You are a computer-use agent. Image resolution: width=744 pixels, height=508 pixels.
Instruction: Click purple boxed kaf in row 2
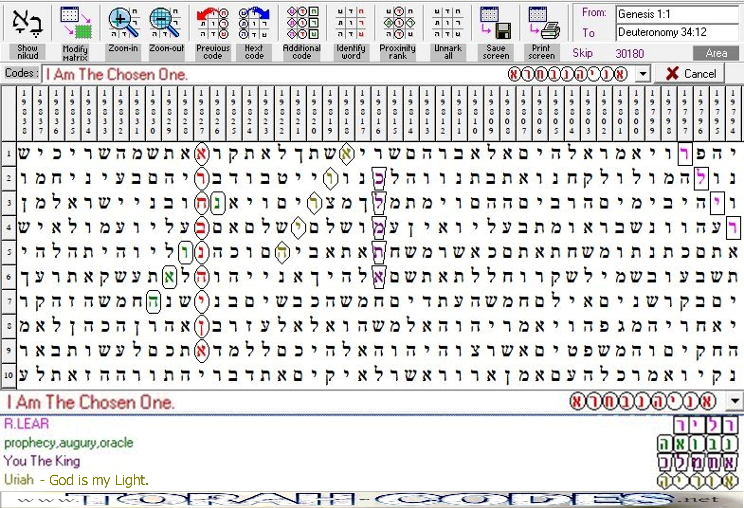[x=379, y=178]
